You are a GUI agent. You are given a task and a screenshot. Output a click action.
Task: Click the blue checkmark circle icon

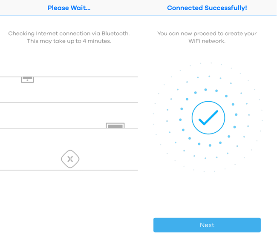208,118
